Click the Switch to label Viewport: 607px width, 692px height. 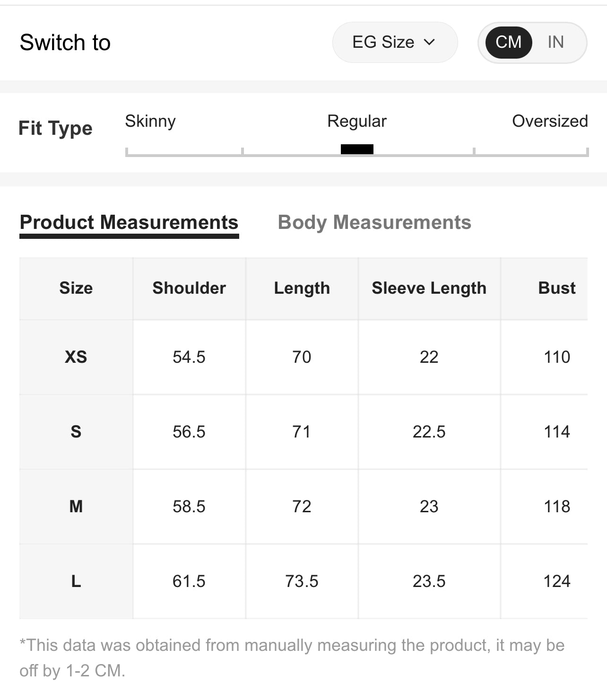click(x=65, y=43)
